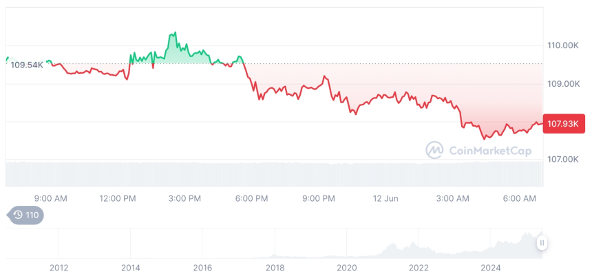Select the 2014 year on timeline

pos(130,267)
